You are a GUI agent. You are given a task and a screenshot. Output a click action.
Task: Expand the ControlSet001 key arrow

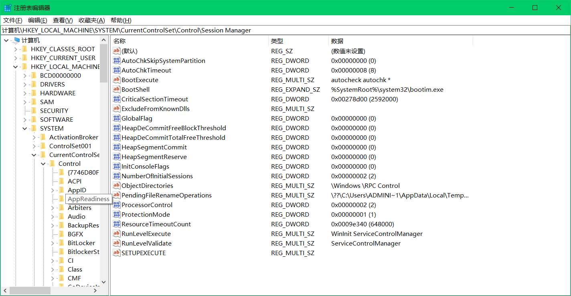(34, 146)
